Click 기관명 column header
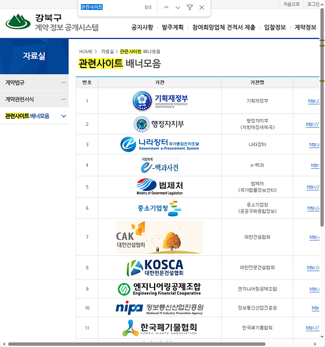The width and height of the screenshot is (325, 347). coord(257,82)
